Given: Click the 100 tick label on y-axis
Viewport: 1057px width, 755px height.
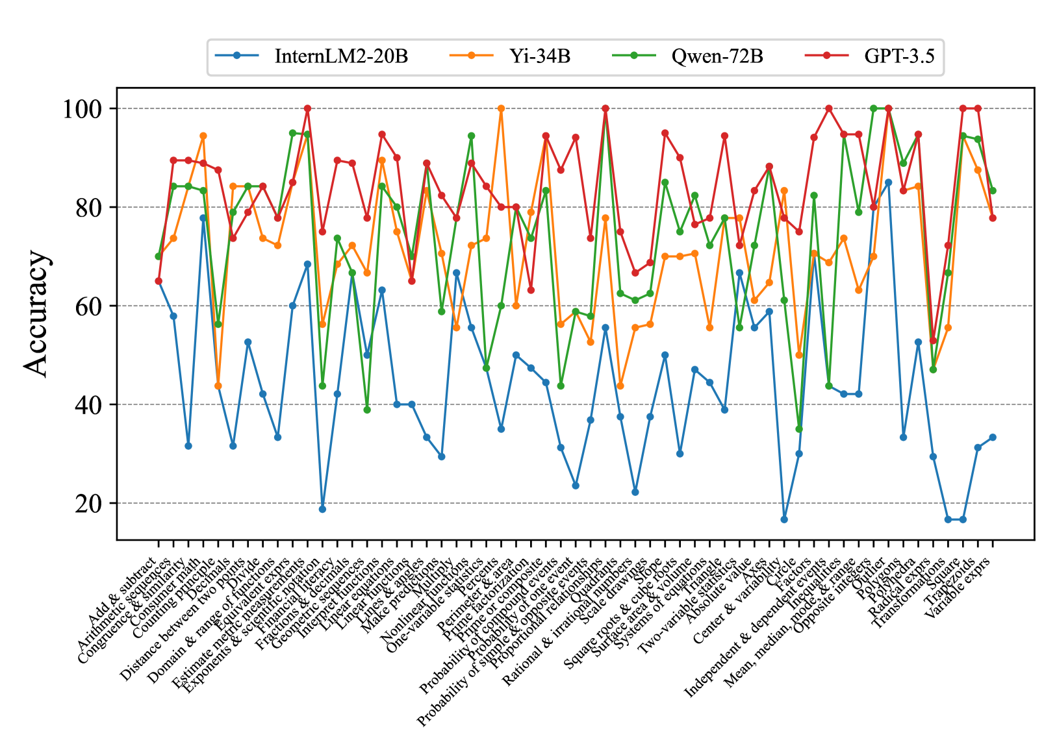Looking at the screenshot, I should [82, 109].
